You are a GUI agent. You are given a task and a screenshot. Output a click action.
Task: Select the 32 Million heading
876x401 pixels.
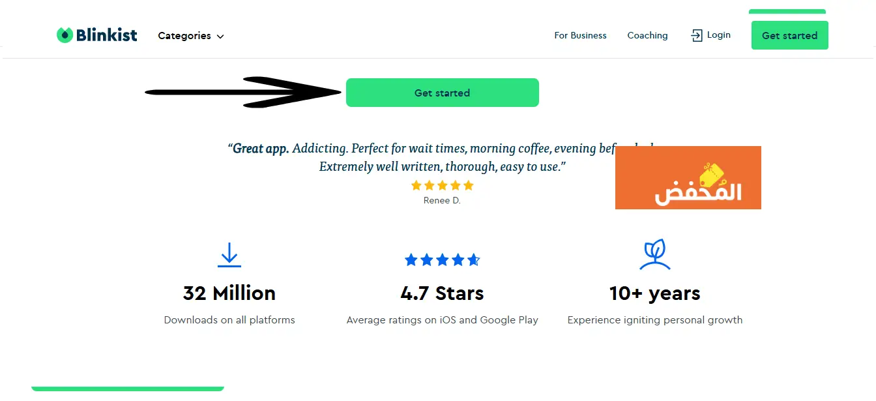229,293
